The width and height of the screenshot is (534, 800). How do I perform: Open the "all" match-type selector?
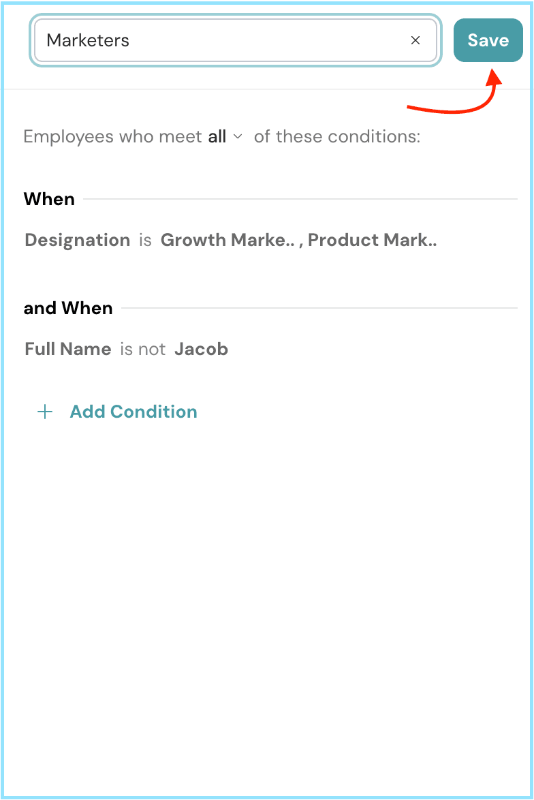(217, 136)
